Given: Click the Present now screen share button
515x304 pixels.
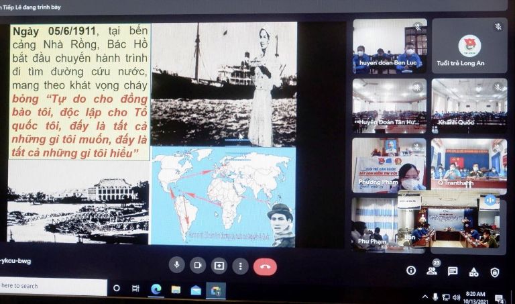Looking at the screenshot, I should 219,265.
